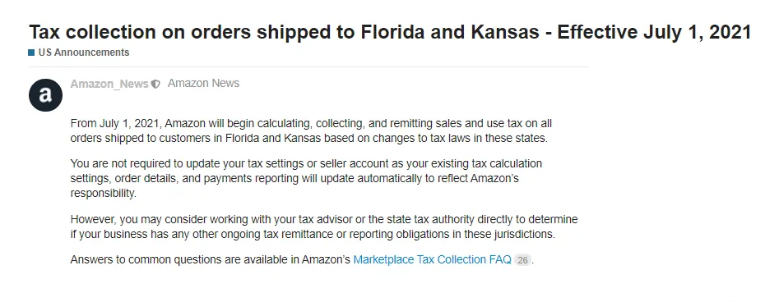Click the 26 click-count badge
Image resolution: width=779 pixels, height=302 pixels.
click(x=522, y=260)
